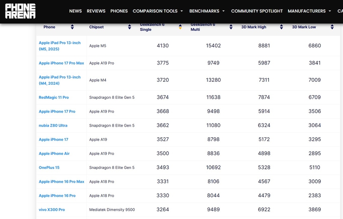Open RedMagic 11 Pro link

[x=54, y=97]
